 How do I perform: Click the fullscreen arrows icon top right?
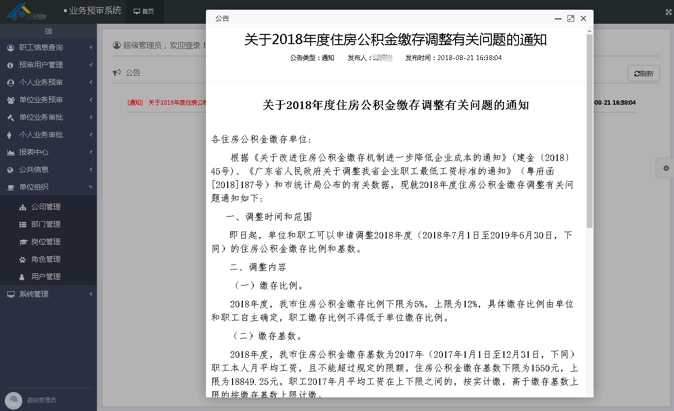[669, 12]
